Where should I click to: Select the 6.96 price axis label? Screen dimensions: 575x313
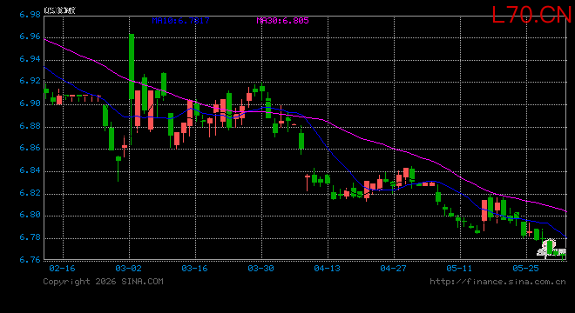point(30,37)
